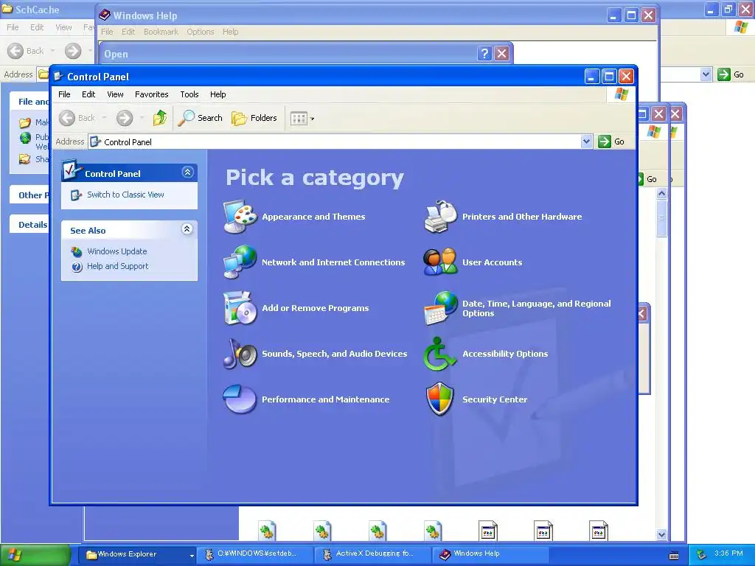Click Switch to Classic View link

click(125, 195)
